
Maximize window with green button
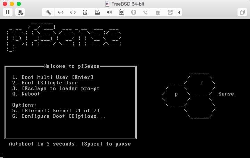tap(19, 4)
